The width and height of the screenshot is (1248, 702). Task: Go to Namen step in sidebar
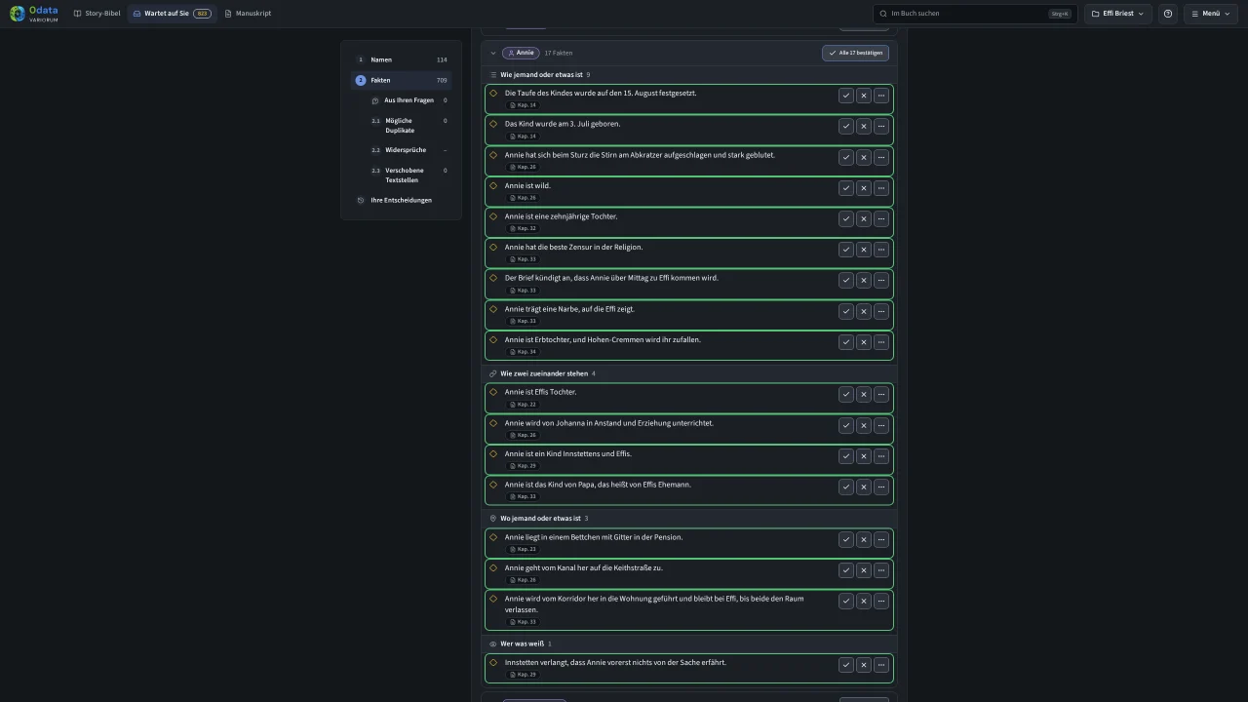tap(401, 59)
